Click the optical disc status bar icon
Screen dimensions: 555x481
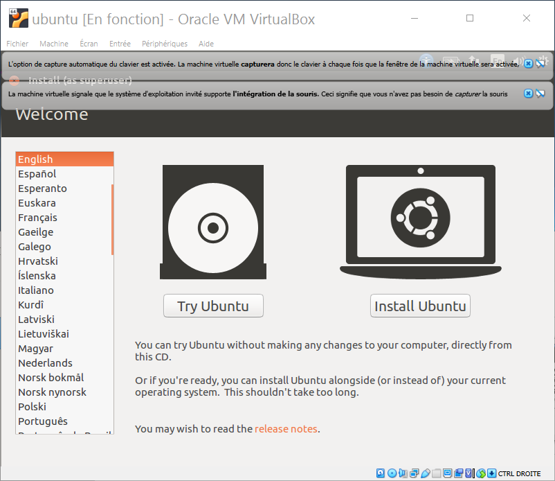[392, 473]
